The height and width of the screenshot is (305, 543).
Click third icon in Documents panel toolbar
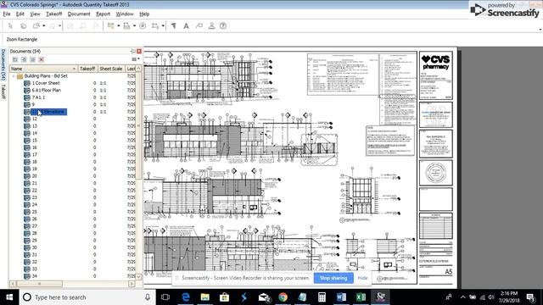32,59
